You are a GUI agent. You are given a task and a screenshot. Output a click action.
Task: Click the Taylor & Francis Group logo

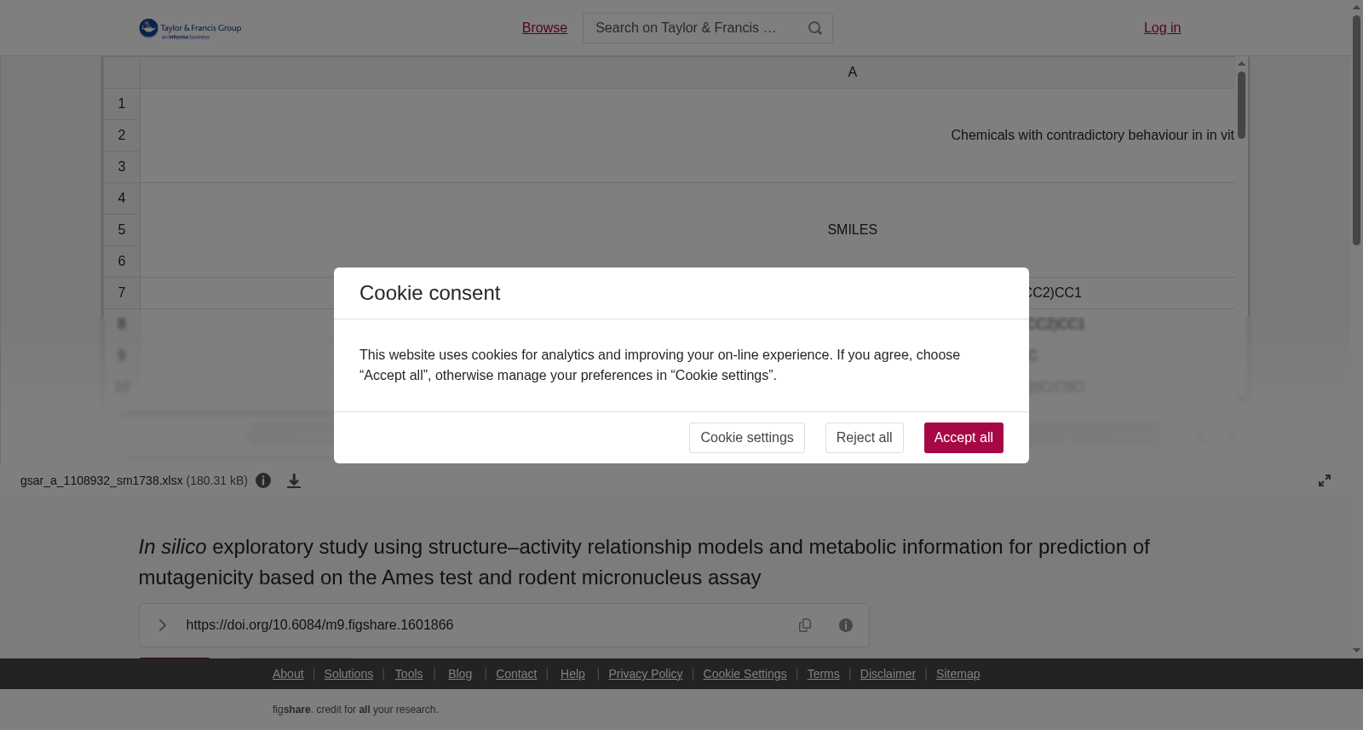(190, 29)
